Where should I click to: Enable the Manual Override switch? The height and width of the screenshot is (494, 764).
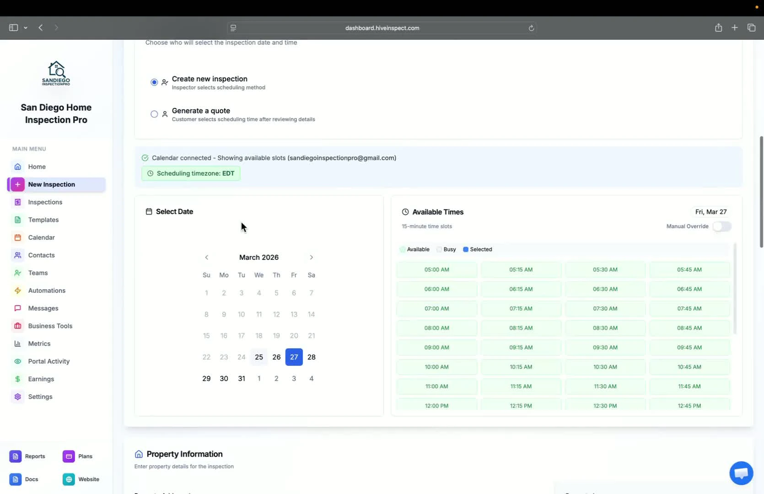point(722,226)
